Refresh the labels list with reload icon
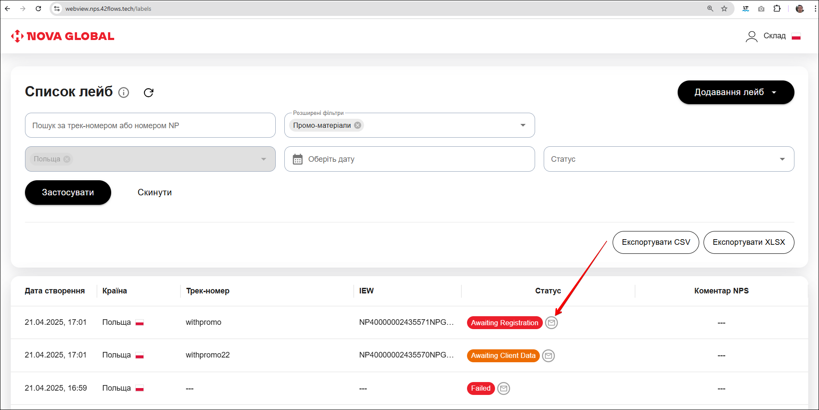Viewport: 819px width, 410px height. pyautogui.click(x=149, y=92)
